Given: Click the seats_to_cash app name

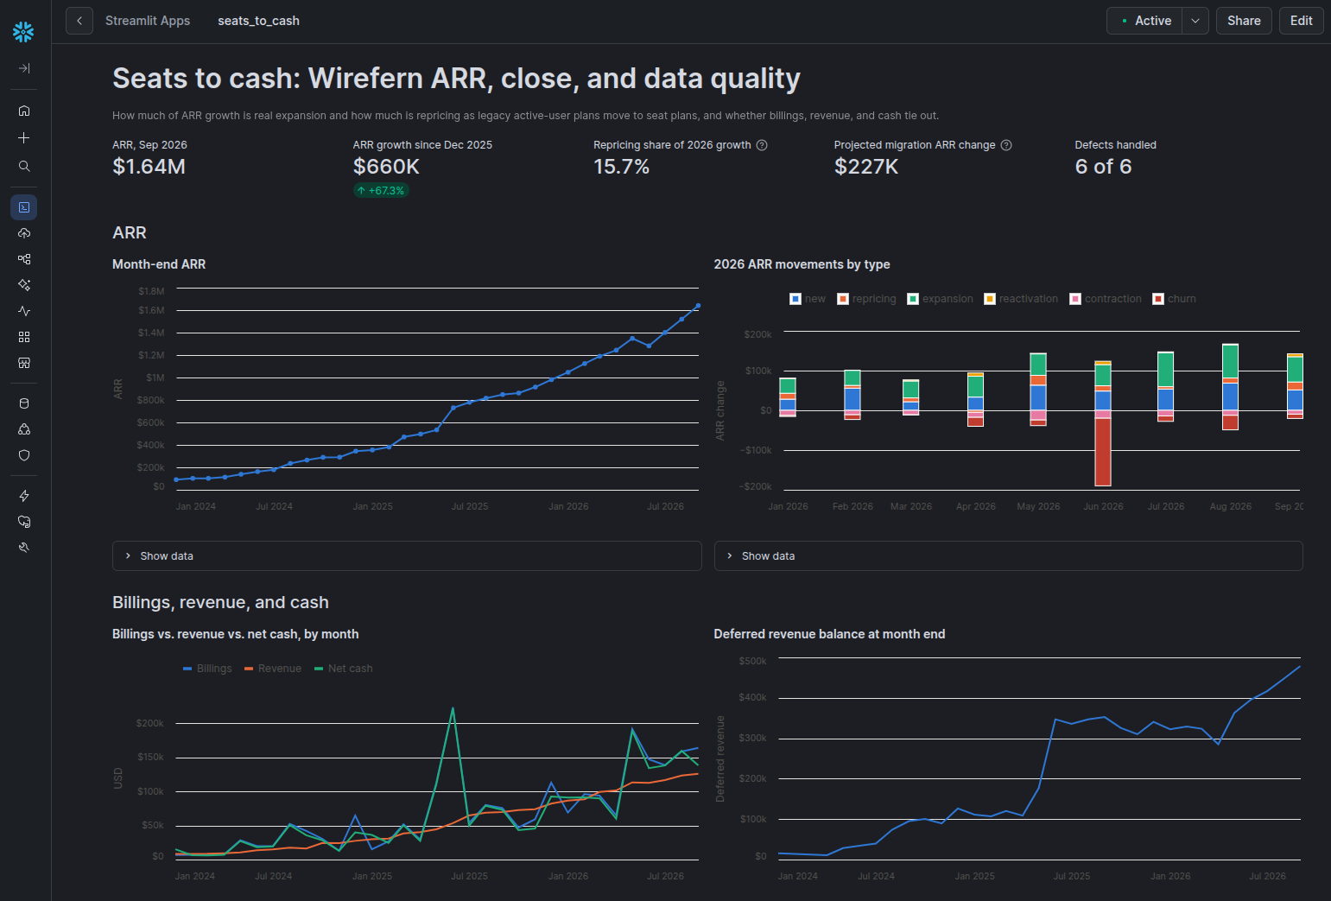Looking at the screenshot, I should [258, 21].
